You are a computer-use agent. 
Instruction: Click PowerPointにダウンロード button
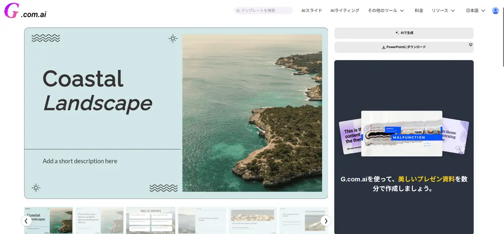tap(404, 47)
